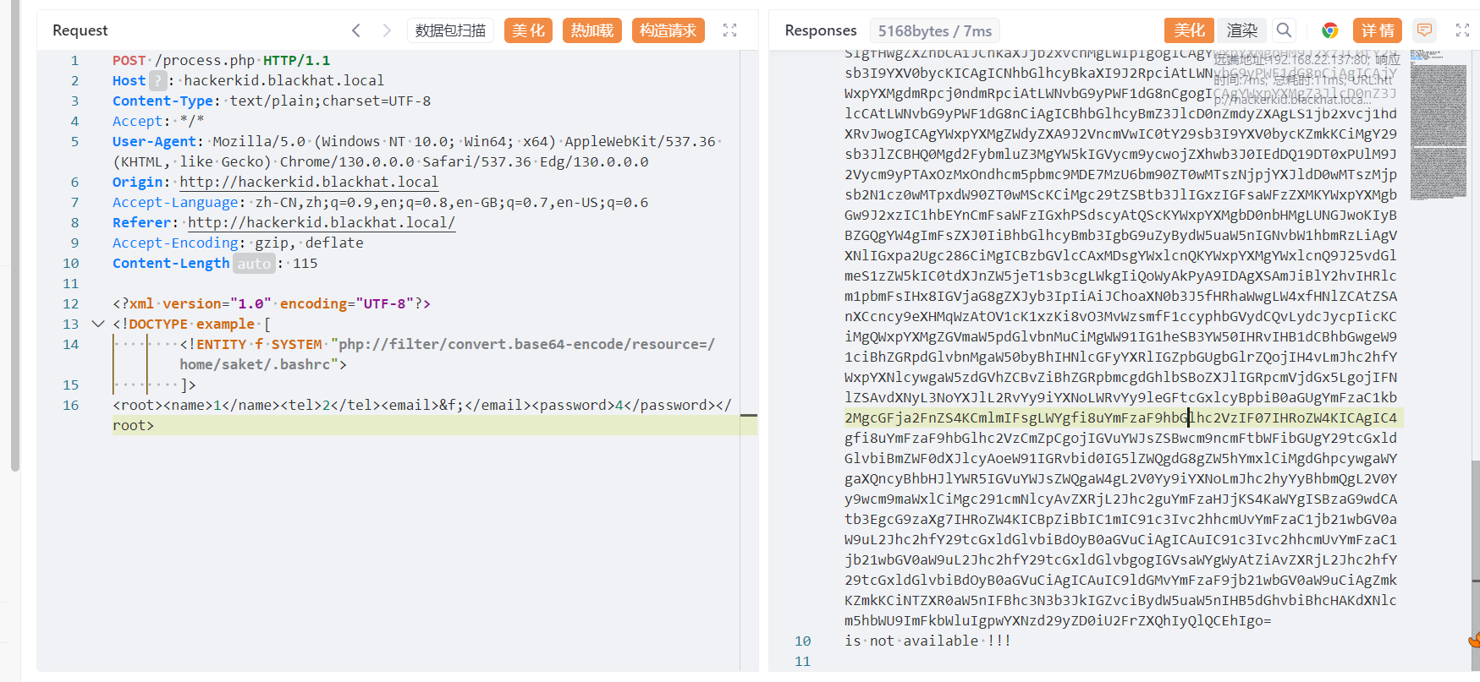Click line number 5 in Request editor
Viewport: 1480px width, 682px height.
coord(74,141)
